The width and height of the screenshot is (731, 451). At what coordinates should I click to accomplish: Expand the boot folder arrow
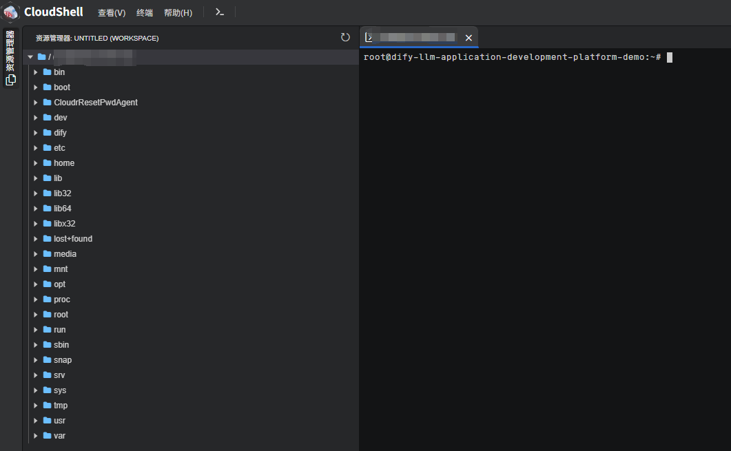click(35, 87)
